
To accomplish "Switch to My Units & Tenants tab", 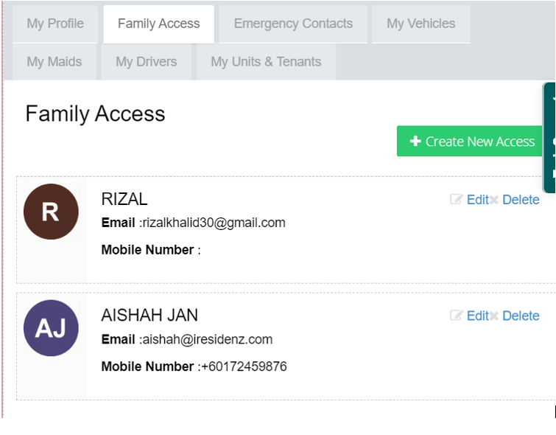I will click(x=266, y=62).
